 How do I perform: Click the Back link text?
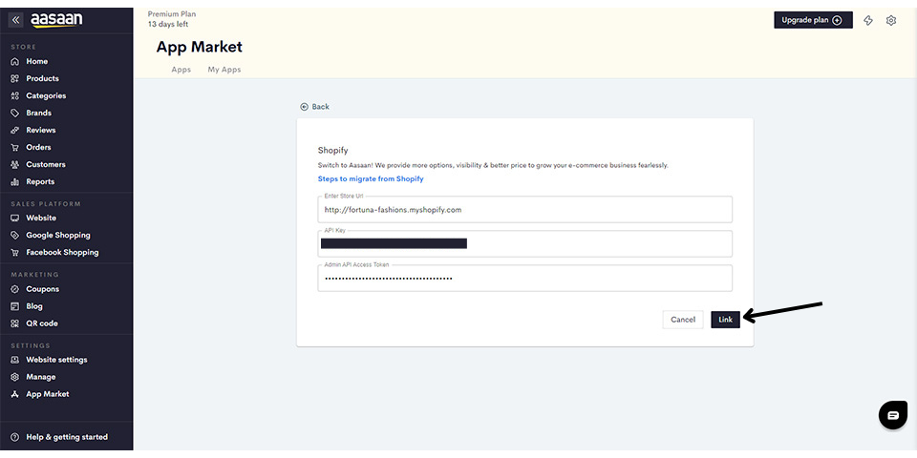click(x=321, y=107)
